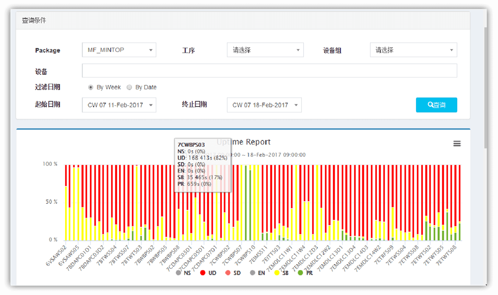Select the By Week radio button
Screen dimensions: 498x295
[91, 87]
